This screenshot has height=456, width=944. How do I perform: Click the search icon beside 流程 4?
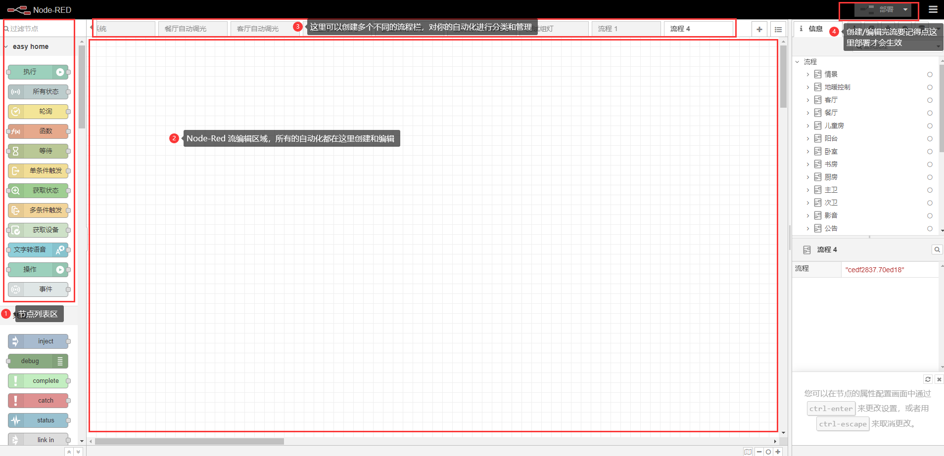click(937, 249)
